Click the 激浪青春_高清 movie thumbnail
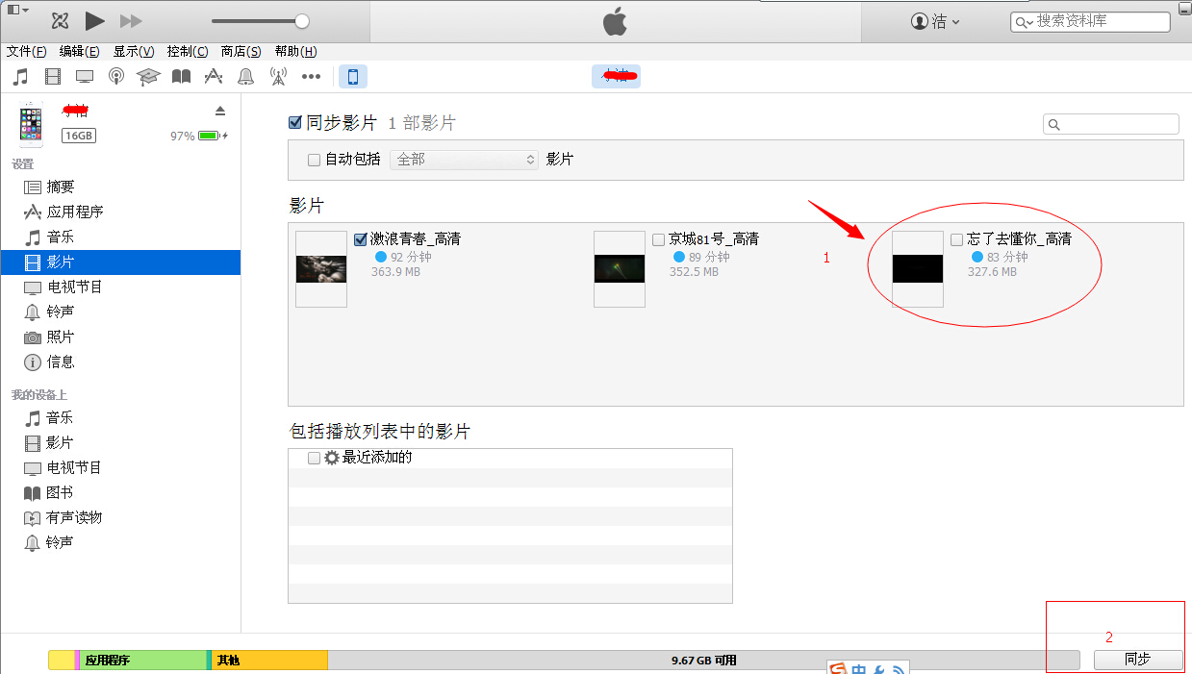The height and width of the screenshot is (674, 1192). [320, 268]
